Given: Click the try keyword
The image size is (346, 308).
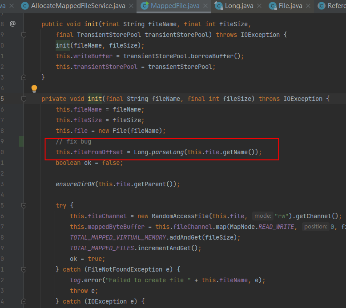Looking at the screenshot, I should click(x=61, y=205).
